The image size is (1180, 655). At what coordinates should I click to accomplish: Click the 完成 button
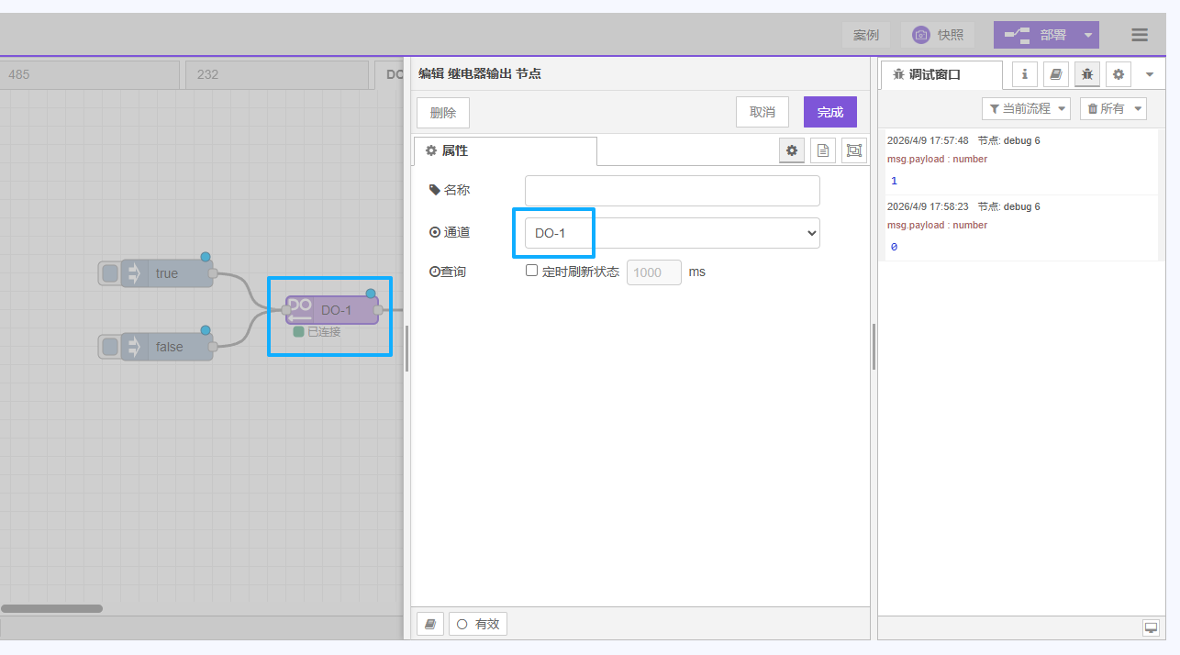[x=829, y=112]
